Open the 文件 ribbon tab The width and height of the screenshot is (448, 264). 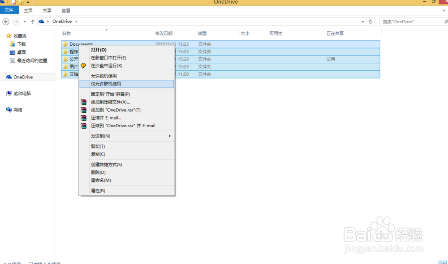tap(9, 10)
